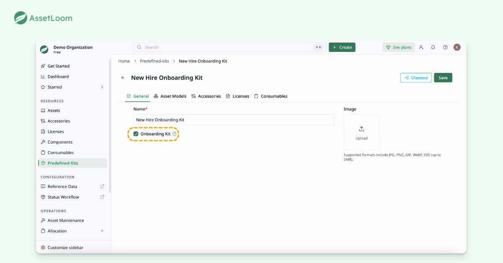Click the Onboarding Kit help tooltip icon
The image size is (503, 263).
point(174,134)
